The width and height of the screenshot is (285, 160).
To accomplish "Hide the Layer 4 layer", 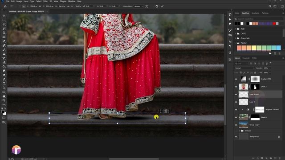I will click(x=236, y=102).
